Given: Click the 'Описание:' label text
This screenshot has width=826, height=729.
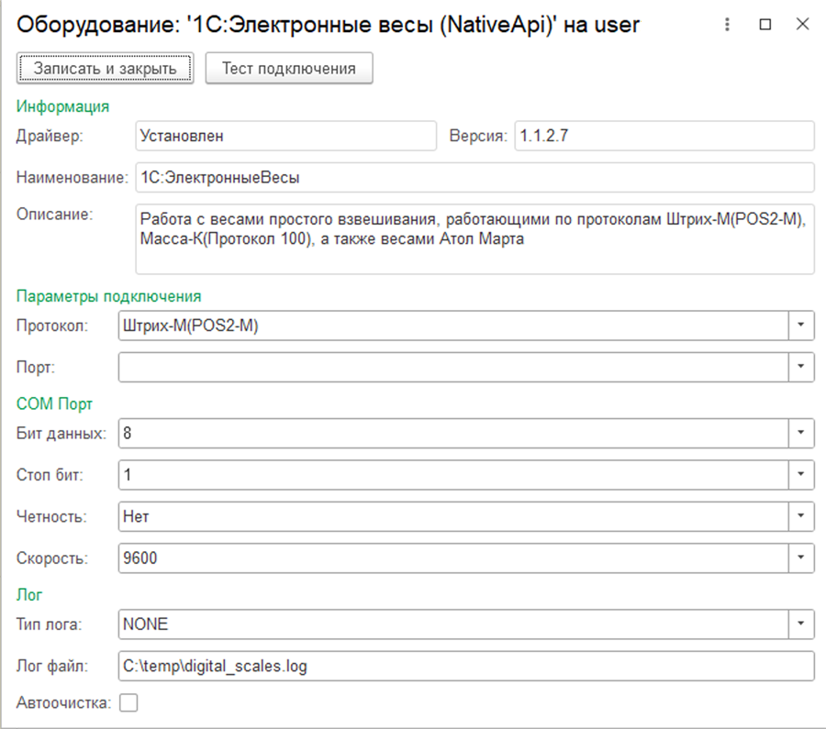Looking at the screenshot, I should click(54, 215).
